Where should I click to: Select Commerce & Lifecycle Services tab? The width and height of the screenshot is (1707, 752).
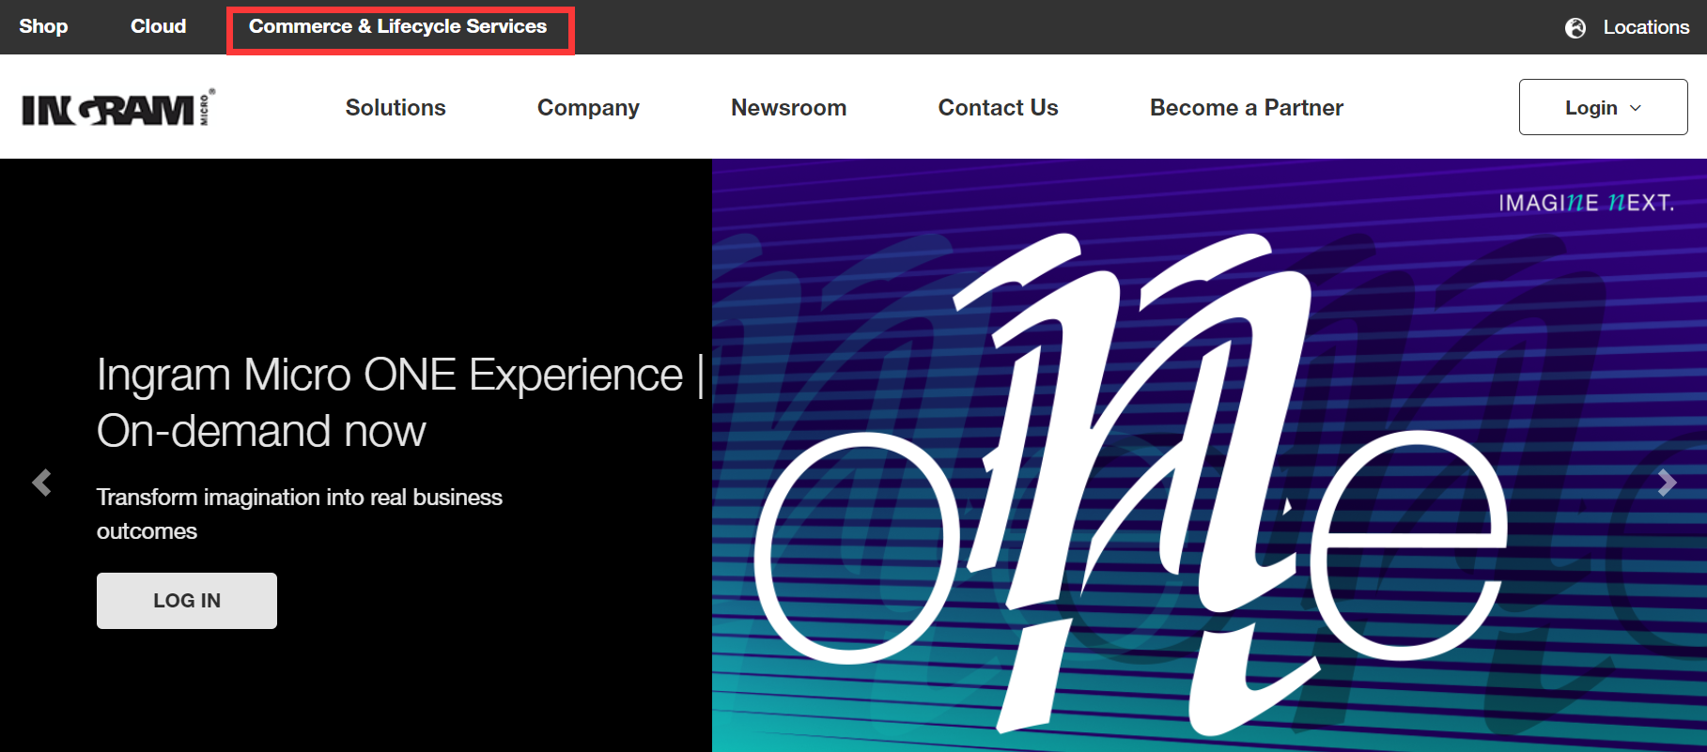click(398, 27)
